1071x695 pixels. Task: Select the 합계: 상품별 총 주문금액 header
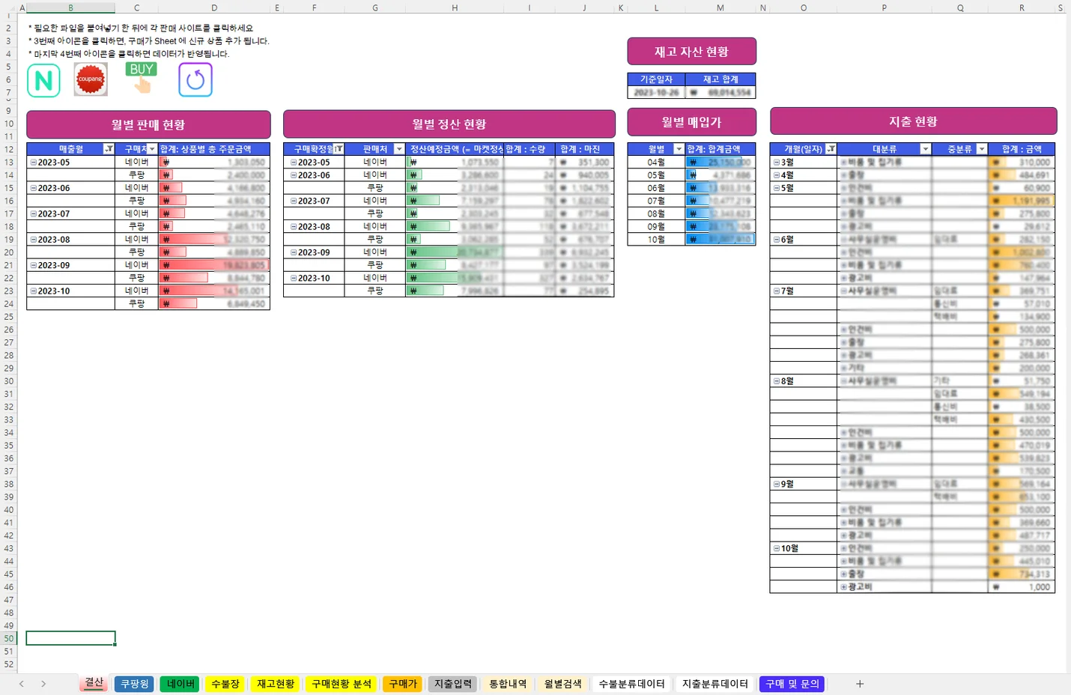point(213,149)
